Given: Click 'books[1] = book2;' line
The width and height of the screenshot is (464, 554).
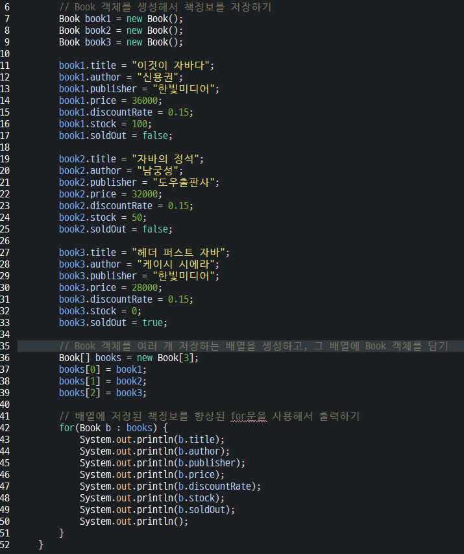Looking at the screenshot, I should (103, 381).
